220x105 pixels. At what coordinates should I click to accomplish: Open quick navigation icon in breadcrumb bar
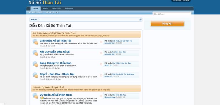click(x=141, y=20)
